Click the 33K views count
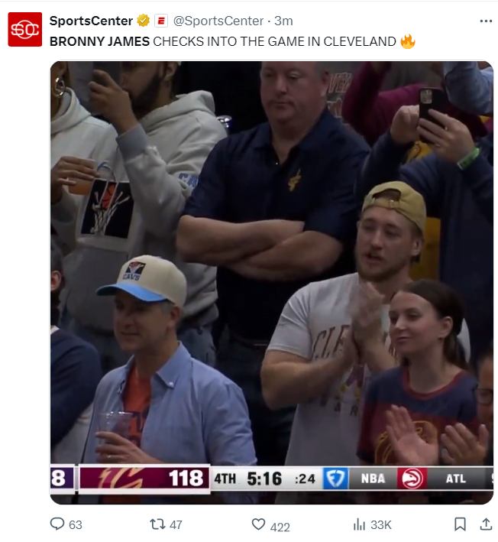This screenshot has width=498, height=542. (x=381, y=524)
